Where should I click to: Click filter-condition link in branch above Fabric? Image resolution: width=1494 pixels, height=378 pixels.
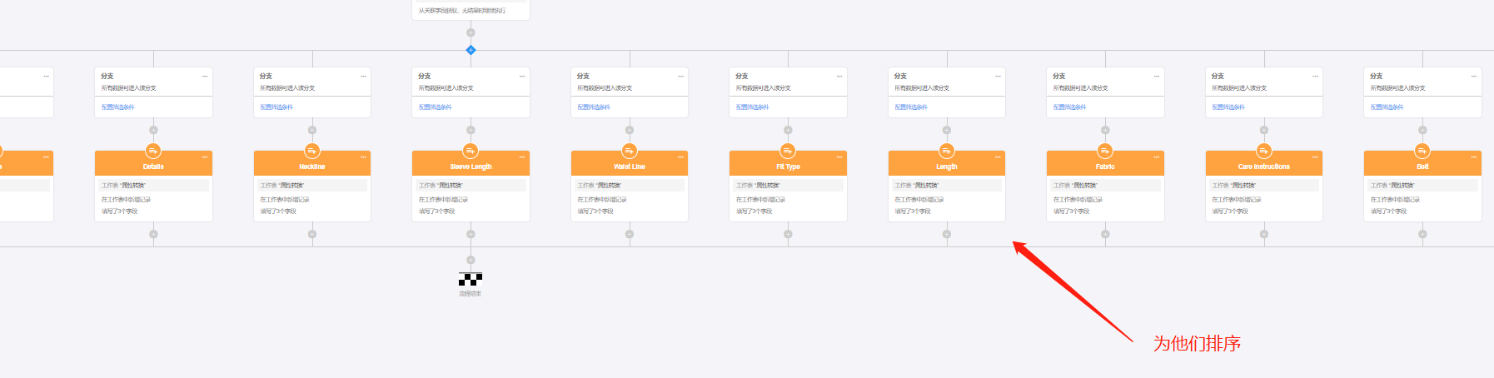click(1069, 107)
